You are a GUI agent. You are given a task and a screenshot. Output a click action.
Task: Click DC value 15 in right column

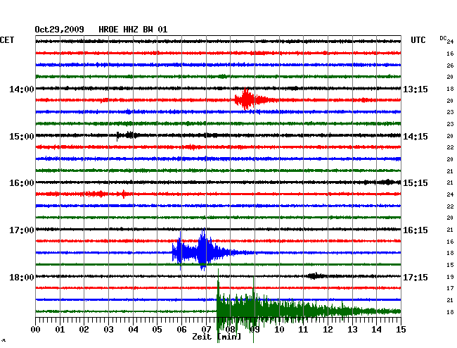[x=450, y=265]
